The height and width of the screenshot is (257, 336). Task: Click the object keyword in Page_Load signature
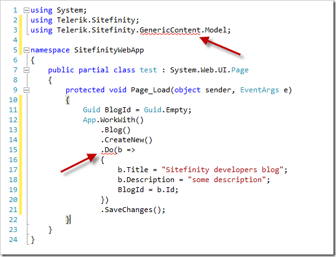[188, 90]
